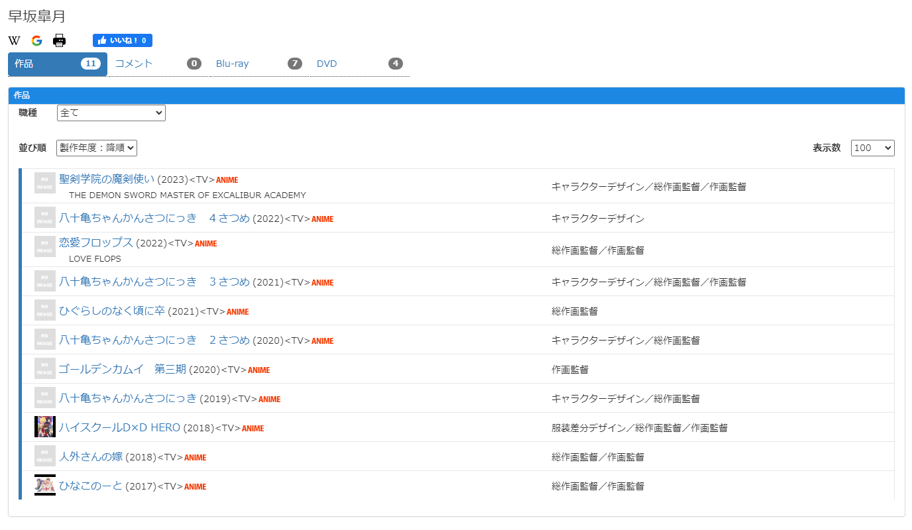Viewport: 912px width, 530px height.
Task: Open the 職種 dropdown showing 全て
Action: (x=111, y=113)
